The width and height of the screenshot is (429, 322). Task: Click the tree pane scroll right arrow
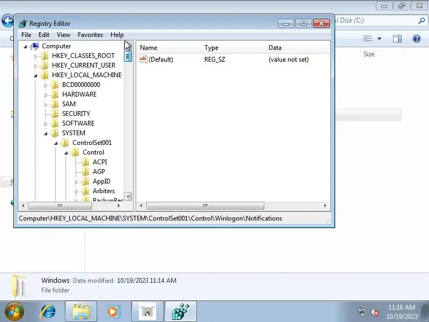(x=119, y=206)
